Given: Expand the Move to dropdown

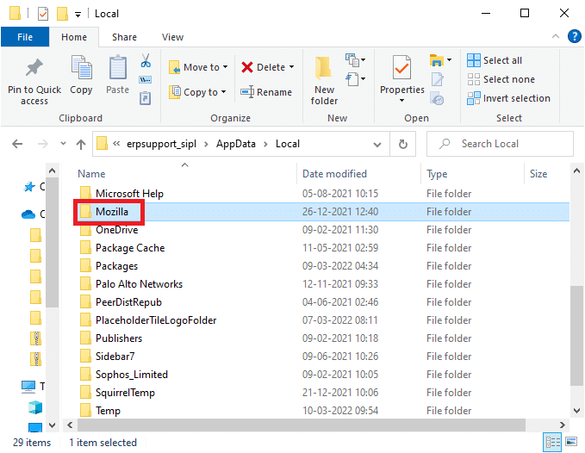Looking at the screenshot, I should click(226, 67).
